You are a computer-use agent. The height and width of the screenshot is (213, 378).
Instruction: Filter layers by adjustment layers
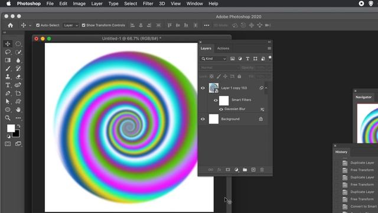240,59
